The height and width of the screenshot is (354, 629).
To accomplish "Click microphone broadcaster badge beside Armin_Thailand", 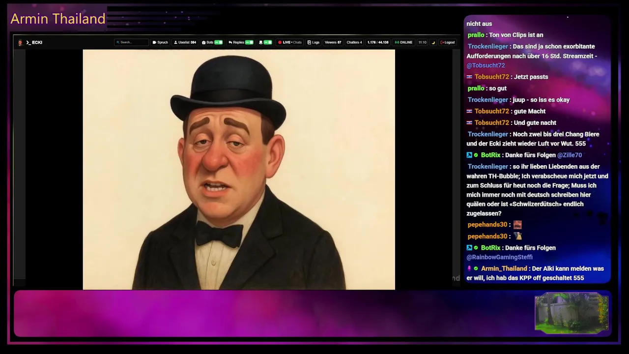I will click(469, 269).
